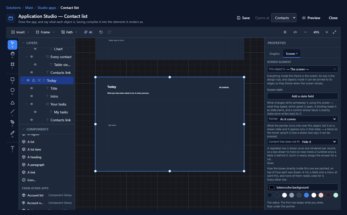Open Studio apps in the breadcrumb
347x215 pixels.
click(47, 8)
